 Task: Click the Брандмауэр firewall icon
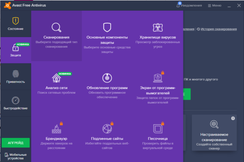pyautogui.click(x=57, y=129)
